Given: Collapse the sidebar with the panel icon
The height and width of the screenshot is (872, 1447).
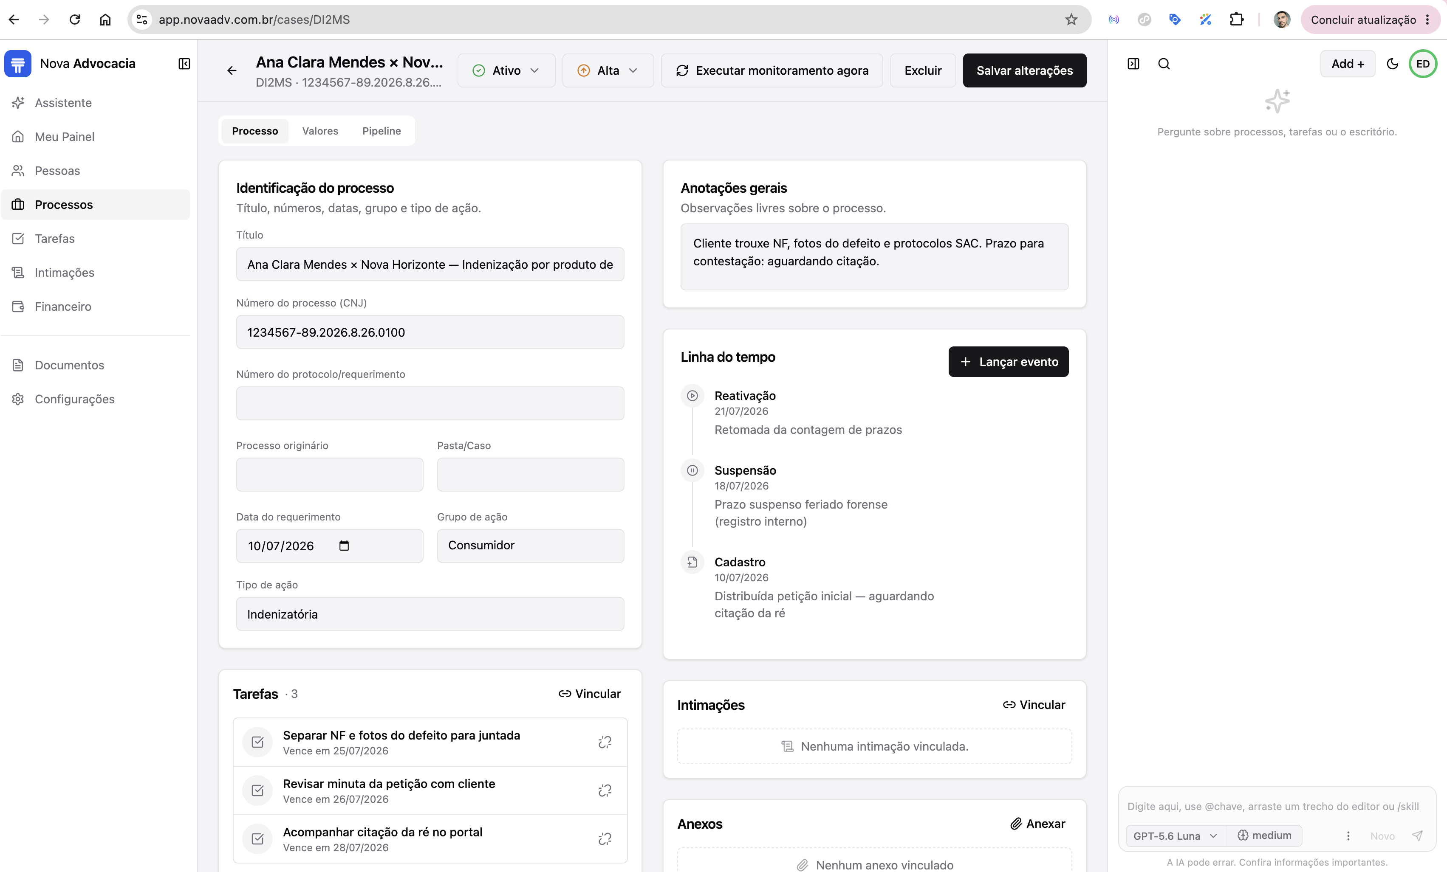Looking at the screenshot, I should pyautogui.click(x=184, y=63).
